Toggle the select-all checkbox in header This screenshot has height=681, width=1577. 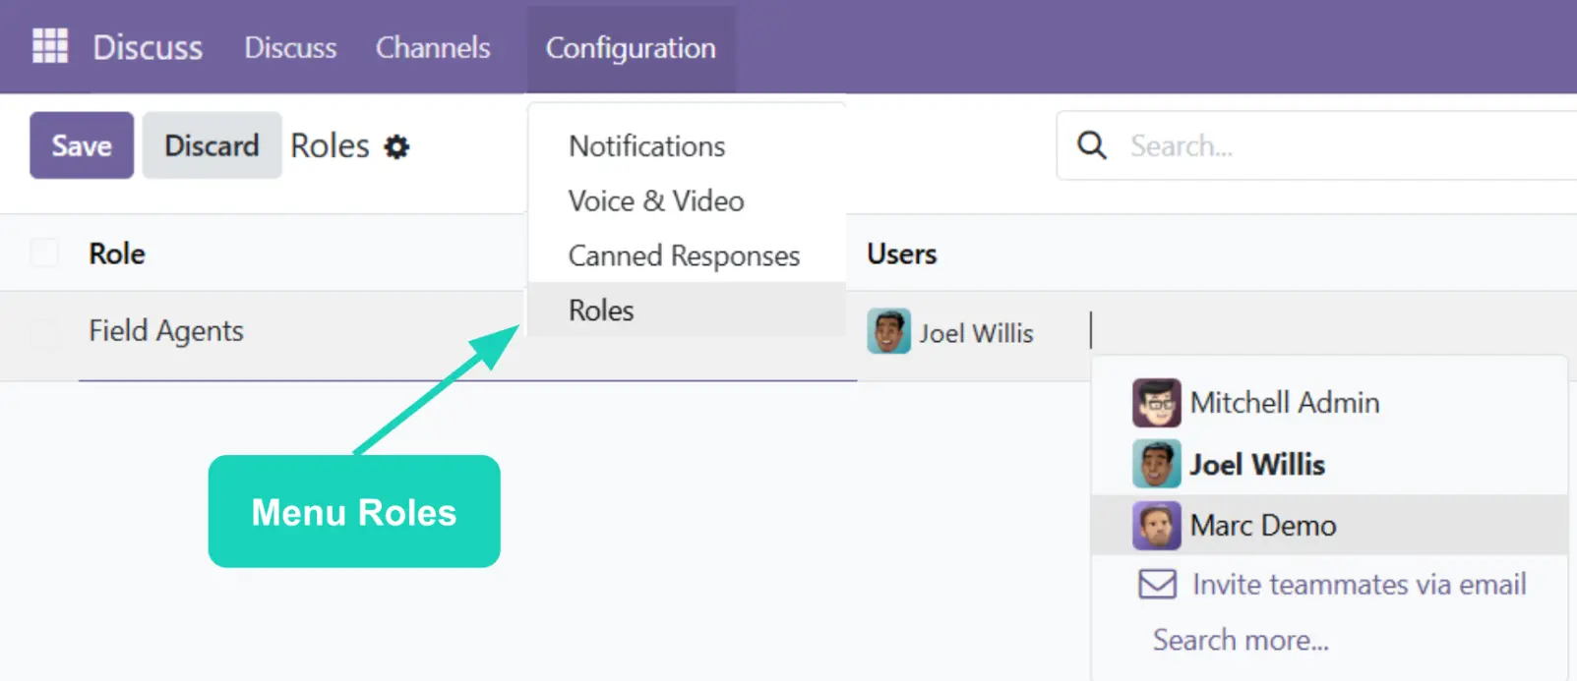[44, 254]
